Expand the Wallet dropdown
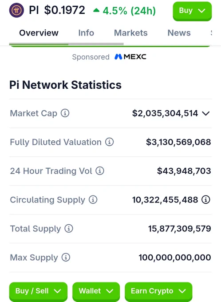The image size is (221, 302). (x=96, y=291)
